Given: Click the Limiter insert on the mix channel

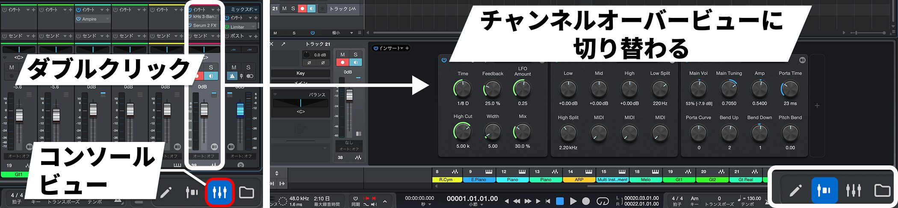Looking at the screenshot, I should coord(237,27).
